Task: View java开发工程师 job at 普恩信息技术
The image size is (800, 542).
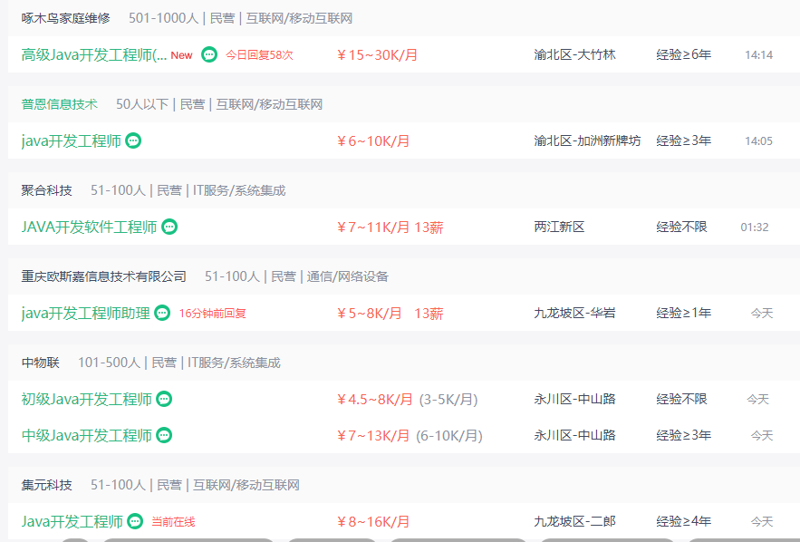Action: (x=72, y=140)
